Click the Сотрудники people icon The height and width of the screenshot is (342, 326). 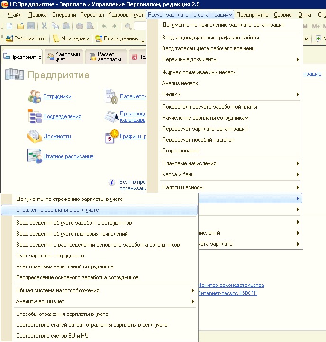35,96
